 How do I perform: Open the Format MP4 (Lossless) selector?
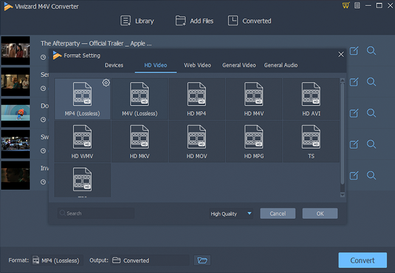point(57,260)
